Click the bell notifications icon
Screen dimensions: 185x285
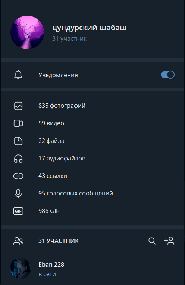(x=18, y=75)
